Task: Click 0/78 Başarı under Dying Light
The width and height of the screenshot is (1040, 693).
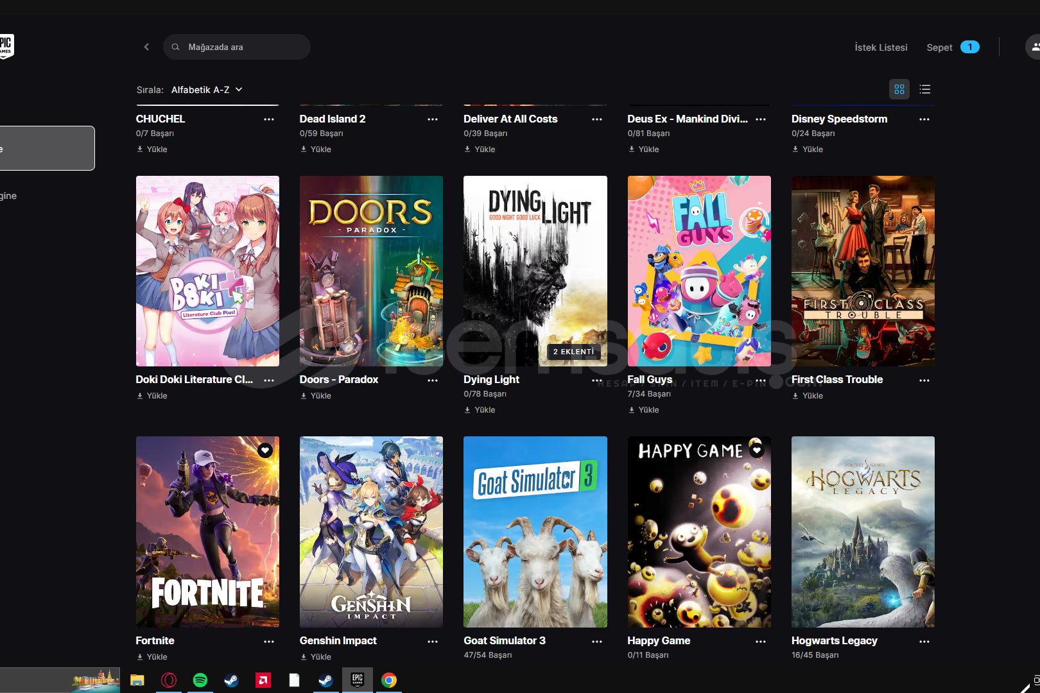Action: pos(485,394)
